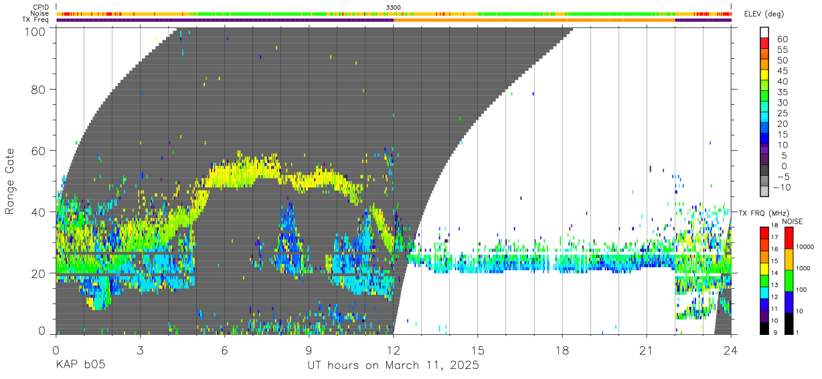This screenshot has width=822, height=379.
Task: Click the 60 tick label on range gate axis
Action: [x=39, y=151]
